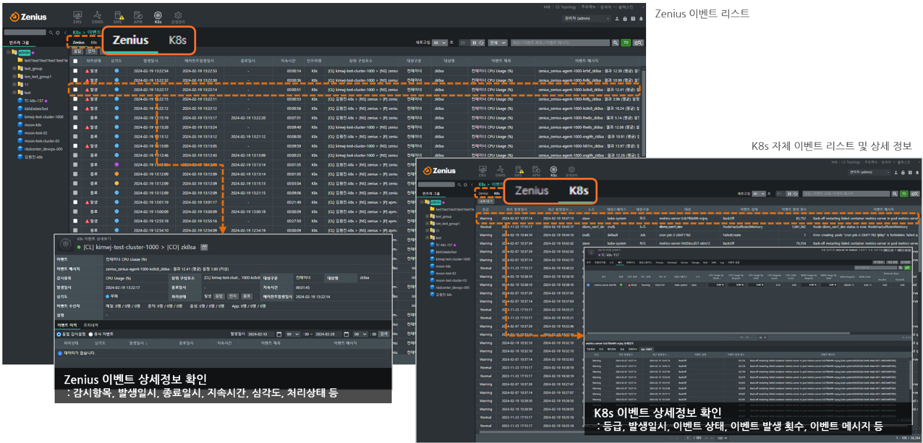Click the refresh arrows icon in the Zenius event list toolbar
Image resolution: width=923 pixels, height=443 pixels.
click(x=481, y=43)
